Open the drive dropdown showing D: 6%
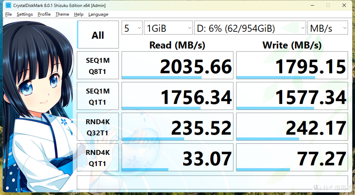Viewport: 355px width, 195px height. 250,28
